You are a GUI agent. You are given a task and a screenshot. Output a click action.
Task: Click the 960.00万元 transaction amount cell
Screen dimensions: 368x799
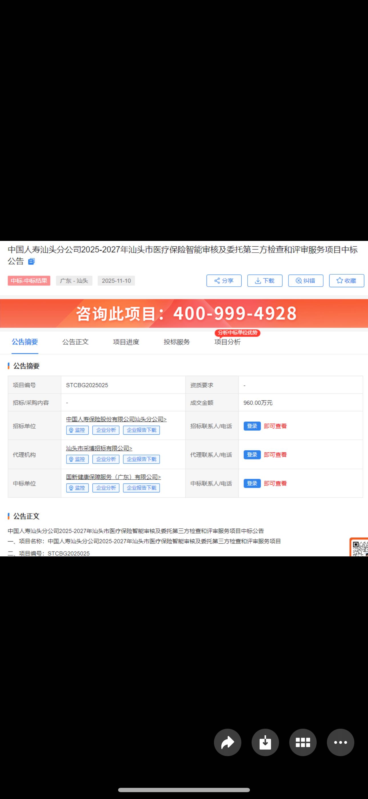click(300, 403)
